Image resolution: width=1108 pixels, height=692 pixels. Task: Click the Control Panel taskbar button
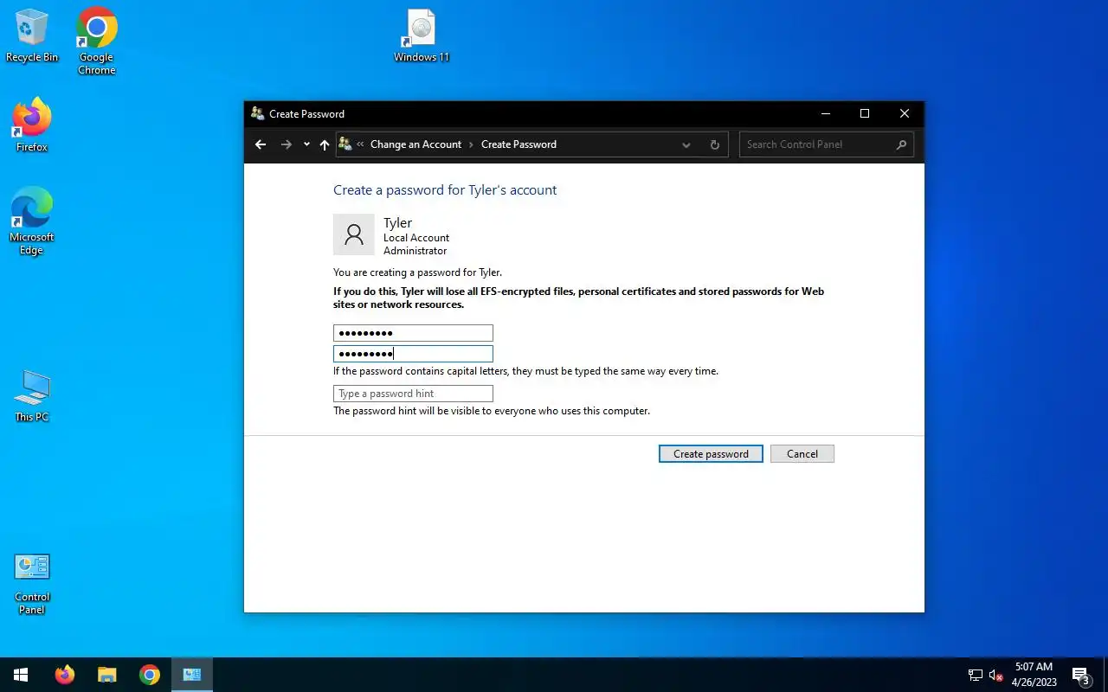point(192,675)
